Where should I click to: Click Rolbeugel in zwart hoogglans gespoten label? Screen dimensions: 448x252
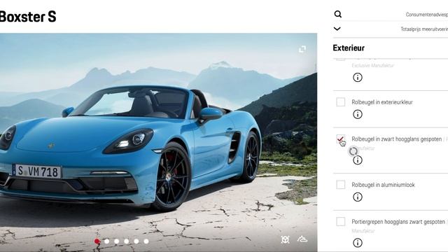[x=397, y=139]
